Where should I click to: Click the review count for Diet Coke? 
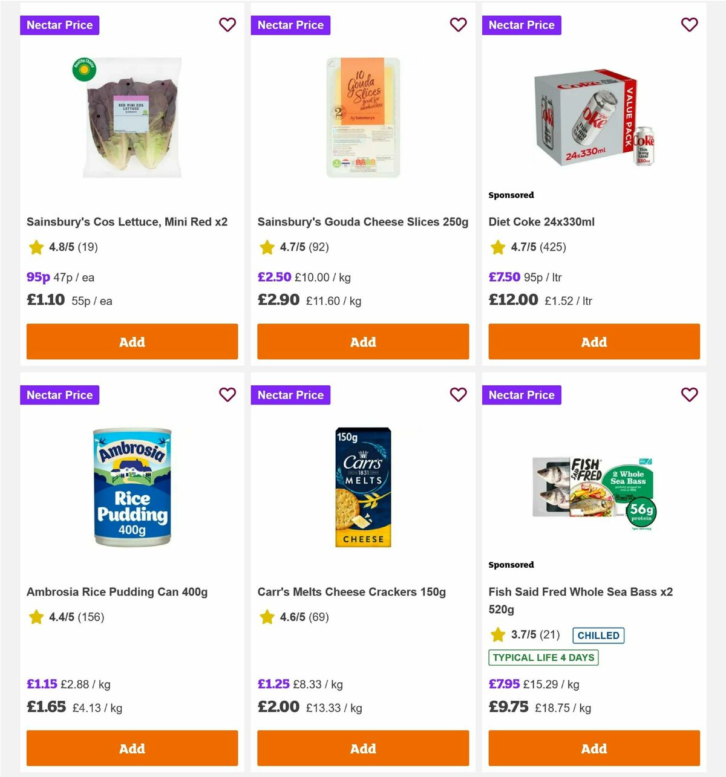(553, 247)
